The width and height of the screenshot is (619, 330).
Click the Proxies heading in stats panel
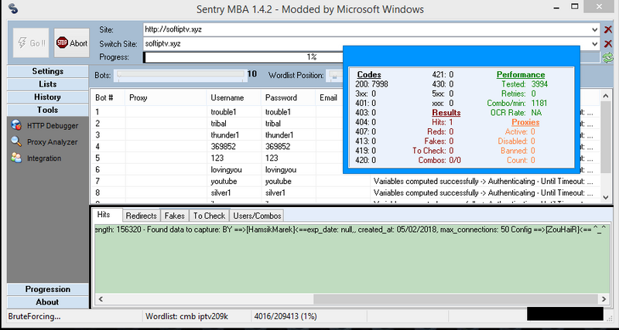525,122
